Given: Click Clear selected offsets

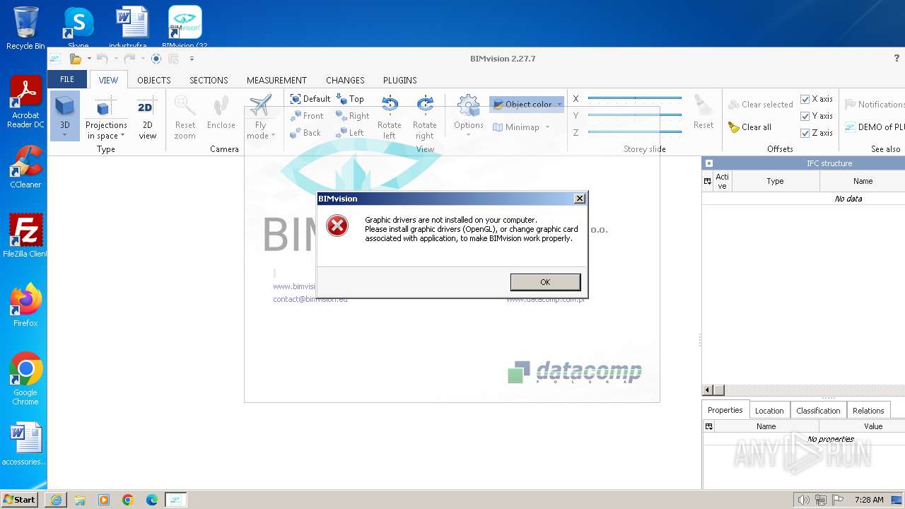Looking at the screenshot, I should 760,105.
